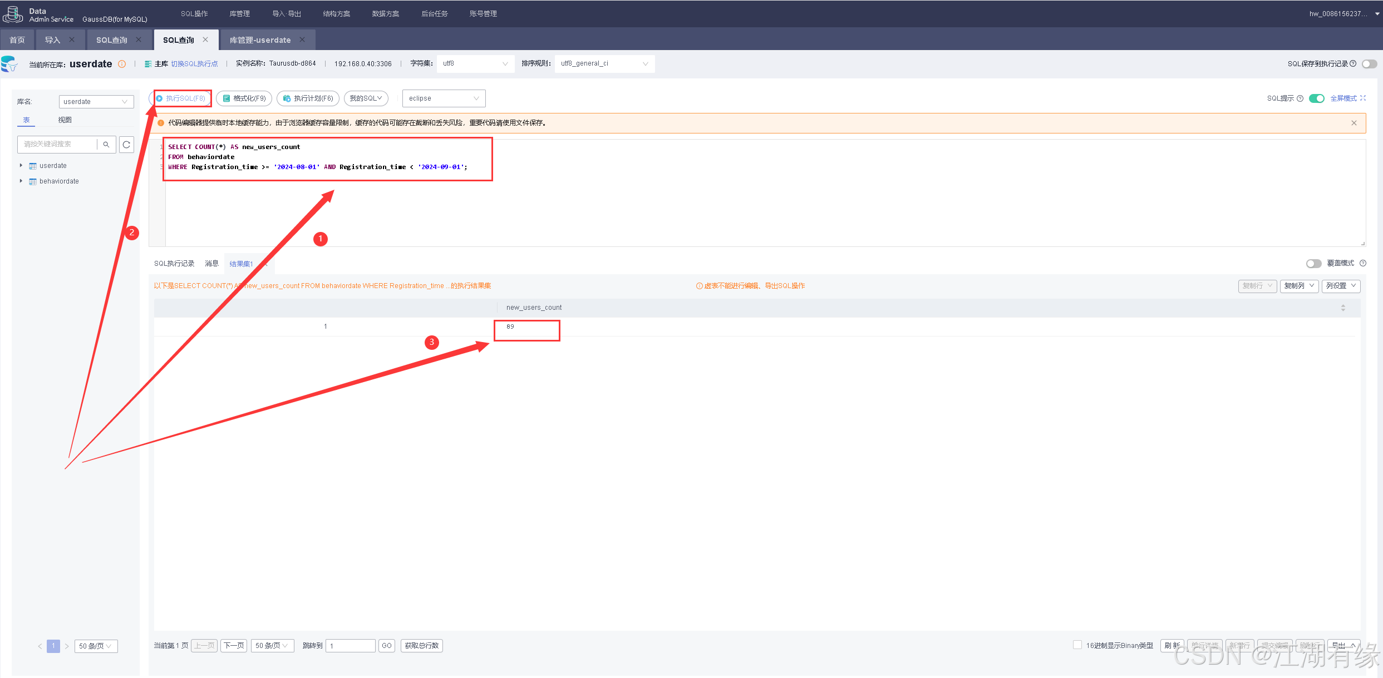
Task: Click the 切换SQL执行点 link
Action: tap(194, 64)
